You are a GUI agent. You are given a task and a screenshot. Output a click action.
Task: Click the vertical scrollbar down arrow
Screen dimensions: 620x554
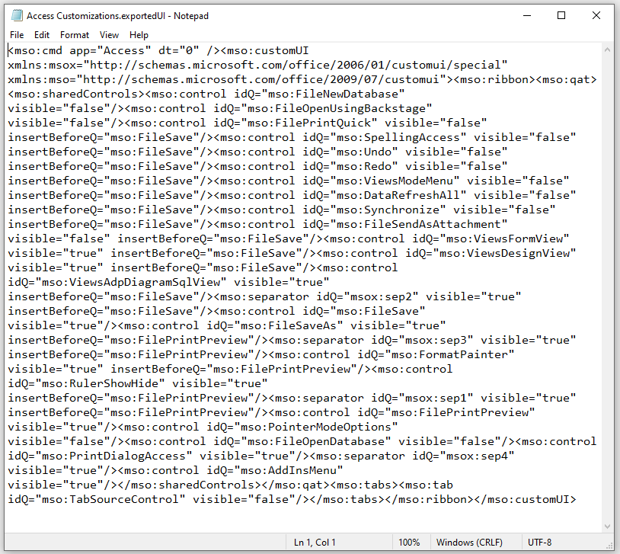(607, 527)
